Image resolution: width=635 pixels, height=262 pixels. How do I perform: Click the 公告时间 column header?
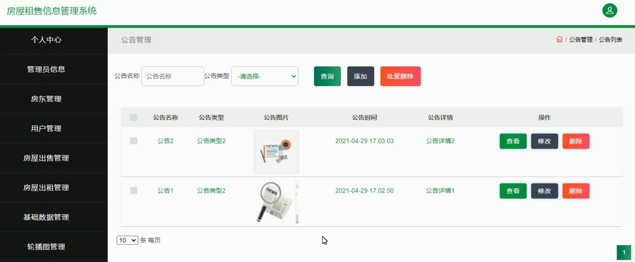coord(365,117)
